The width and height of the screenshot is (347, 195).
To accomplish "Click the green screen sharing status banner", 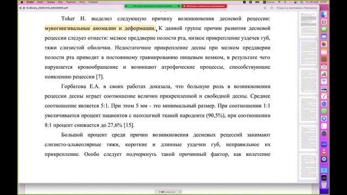I will tap(153, 6).
